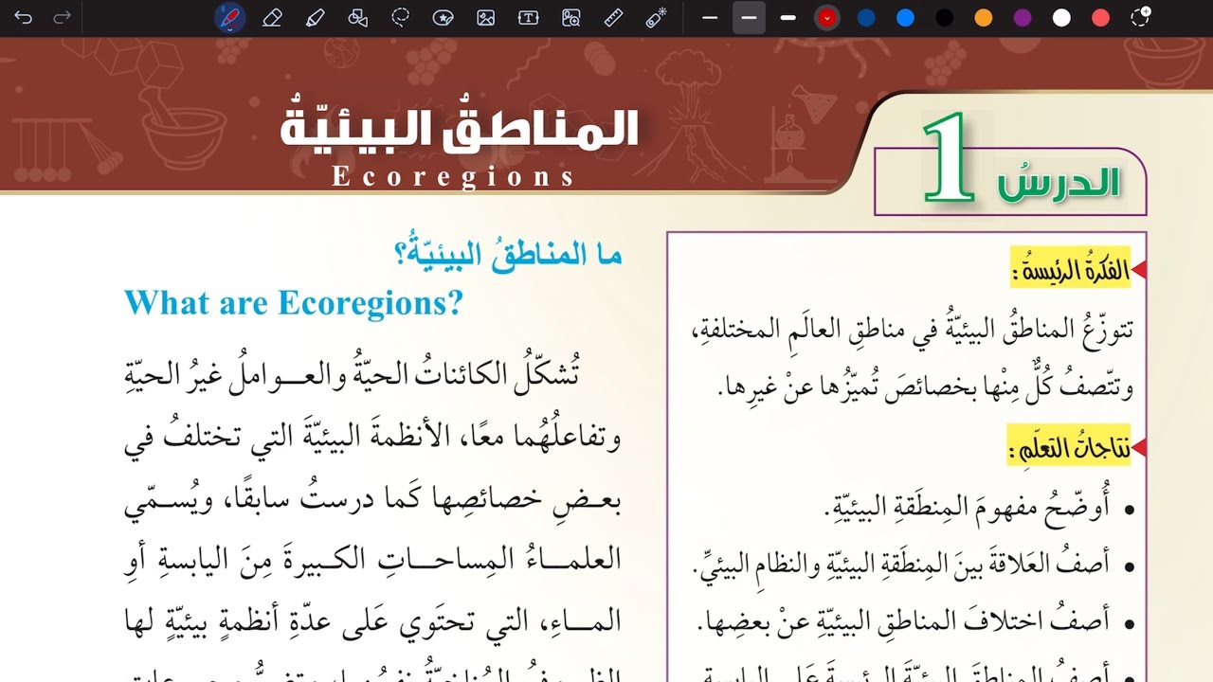
Task: Select the Eraser tool
Action: coord(272,17)
